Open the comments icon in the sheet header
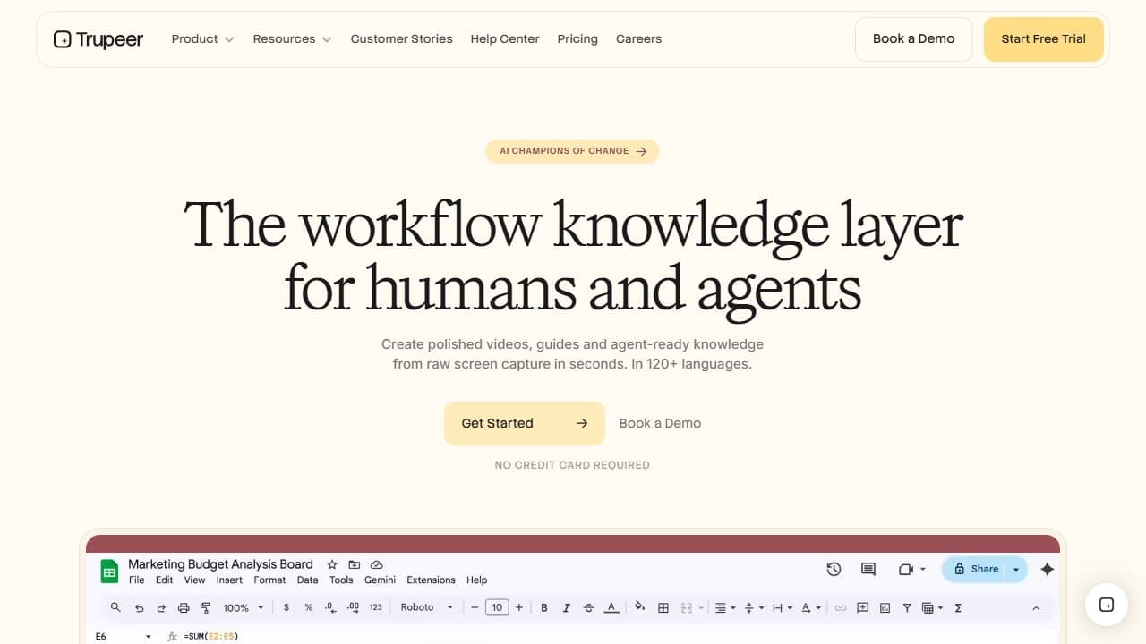The height and width of the screenshot is (644, 1146). pos(868,569)
